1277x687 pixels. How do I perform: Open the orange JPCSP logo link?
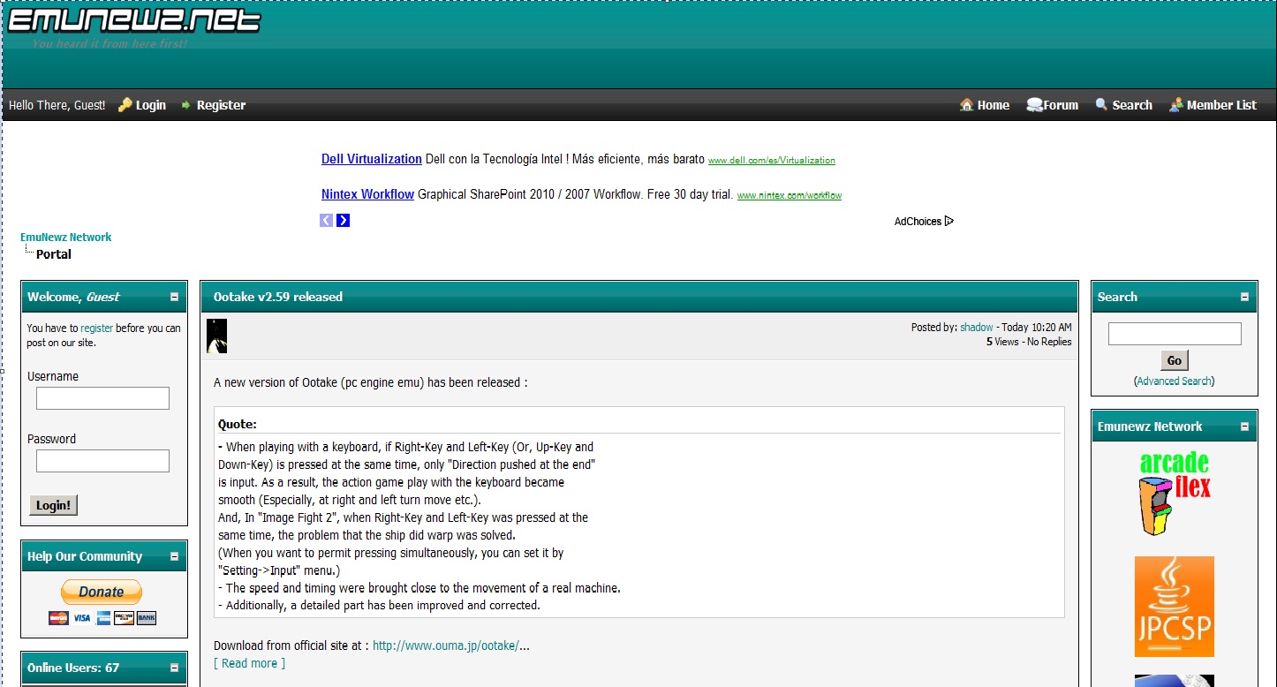pyautogui.click(x=1175, y=607)
